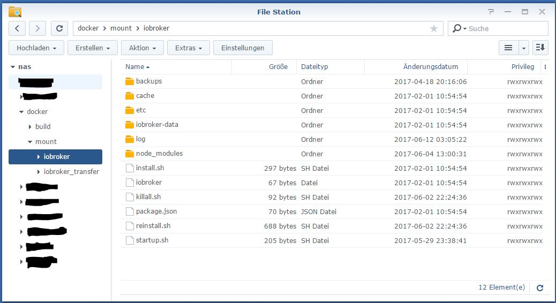Select the node_modules folder name
The height and width of the screenshot is (303, 556).
pyautogui.click(x=159, y=154)
